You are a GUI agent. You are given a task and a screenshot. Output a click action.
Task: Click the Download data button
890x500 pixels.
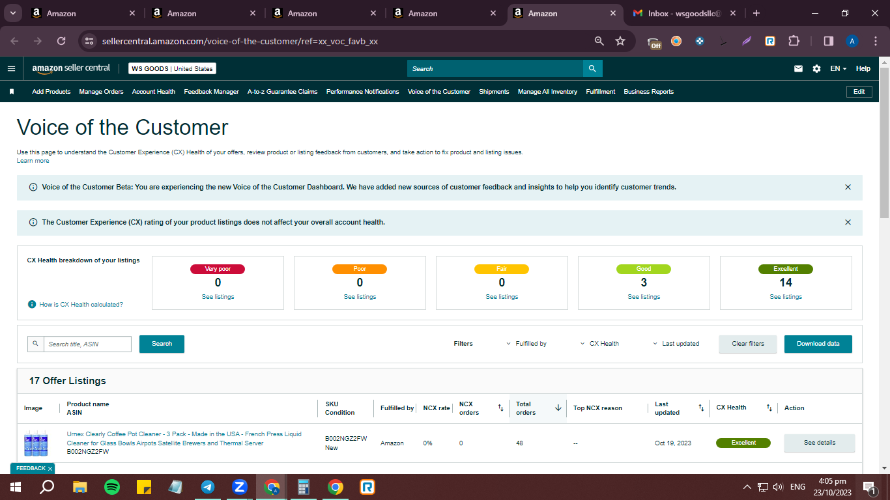818,344
